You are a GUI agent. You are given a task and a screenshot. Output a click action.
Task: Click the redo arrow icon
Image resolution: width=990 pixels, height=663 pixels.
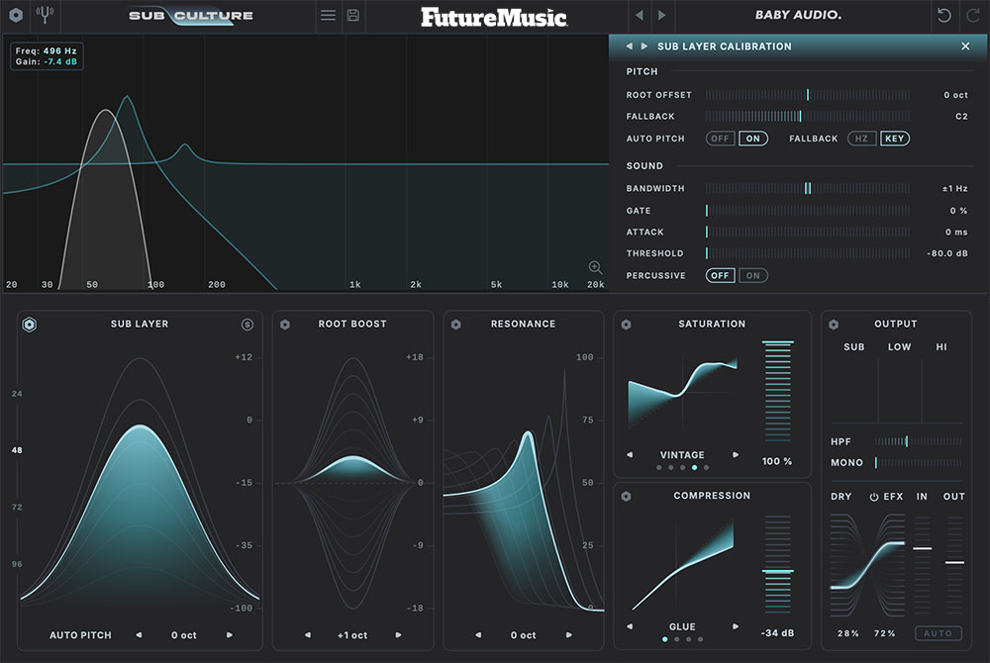(973, 15)
